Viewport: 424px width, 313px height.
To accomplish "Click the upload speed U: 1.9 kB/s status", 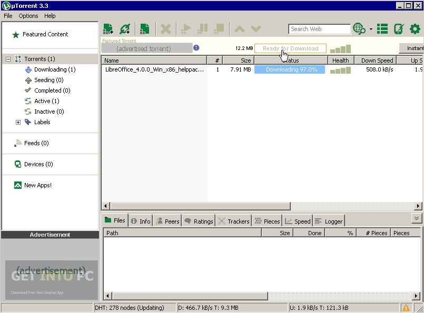I will [319, 308].
